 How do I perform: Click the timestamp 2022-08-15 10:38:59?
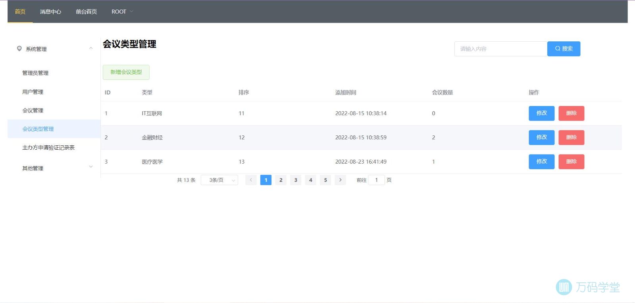click(361, 137)
